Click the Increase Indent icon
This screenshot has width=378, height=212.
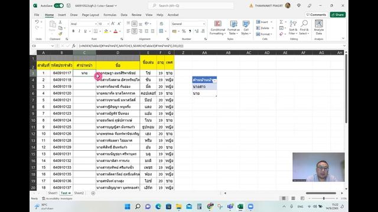tap(152, 31)
